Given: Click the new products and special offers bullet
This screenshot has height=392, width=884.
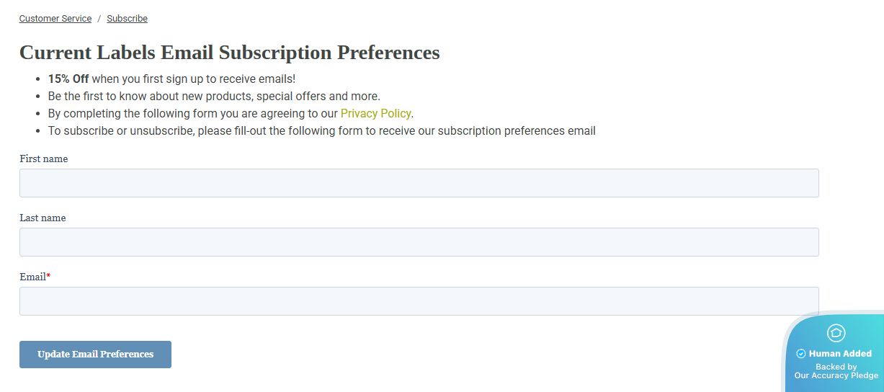Looking at the screenshot, I should click(214, 97).
